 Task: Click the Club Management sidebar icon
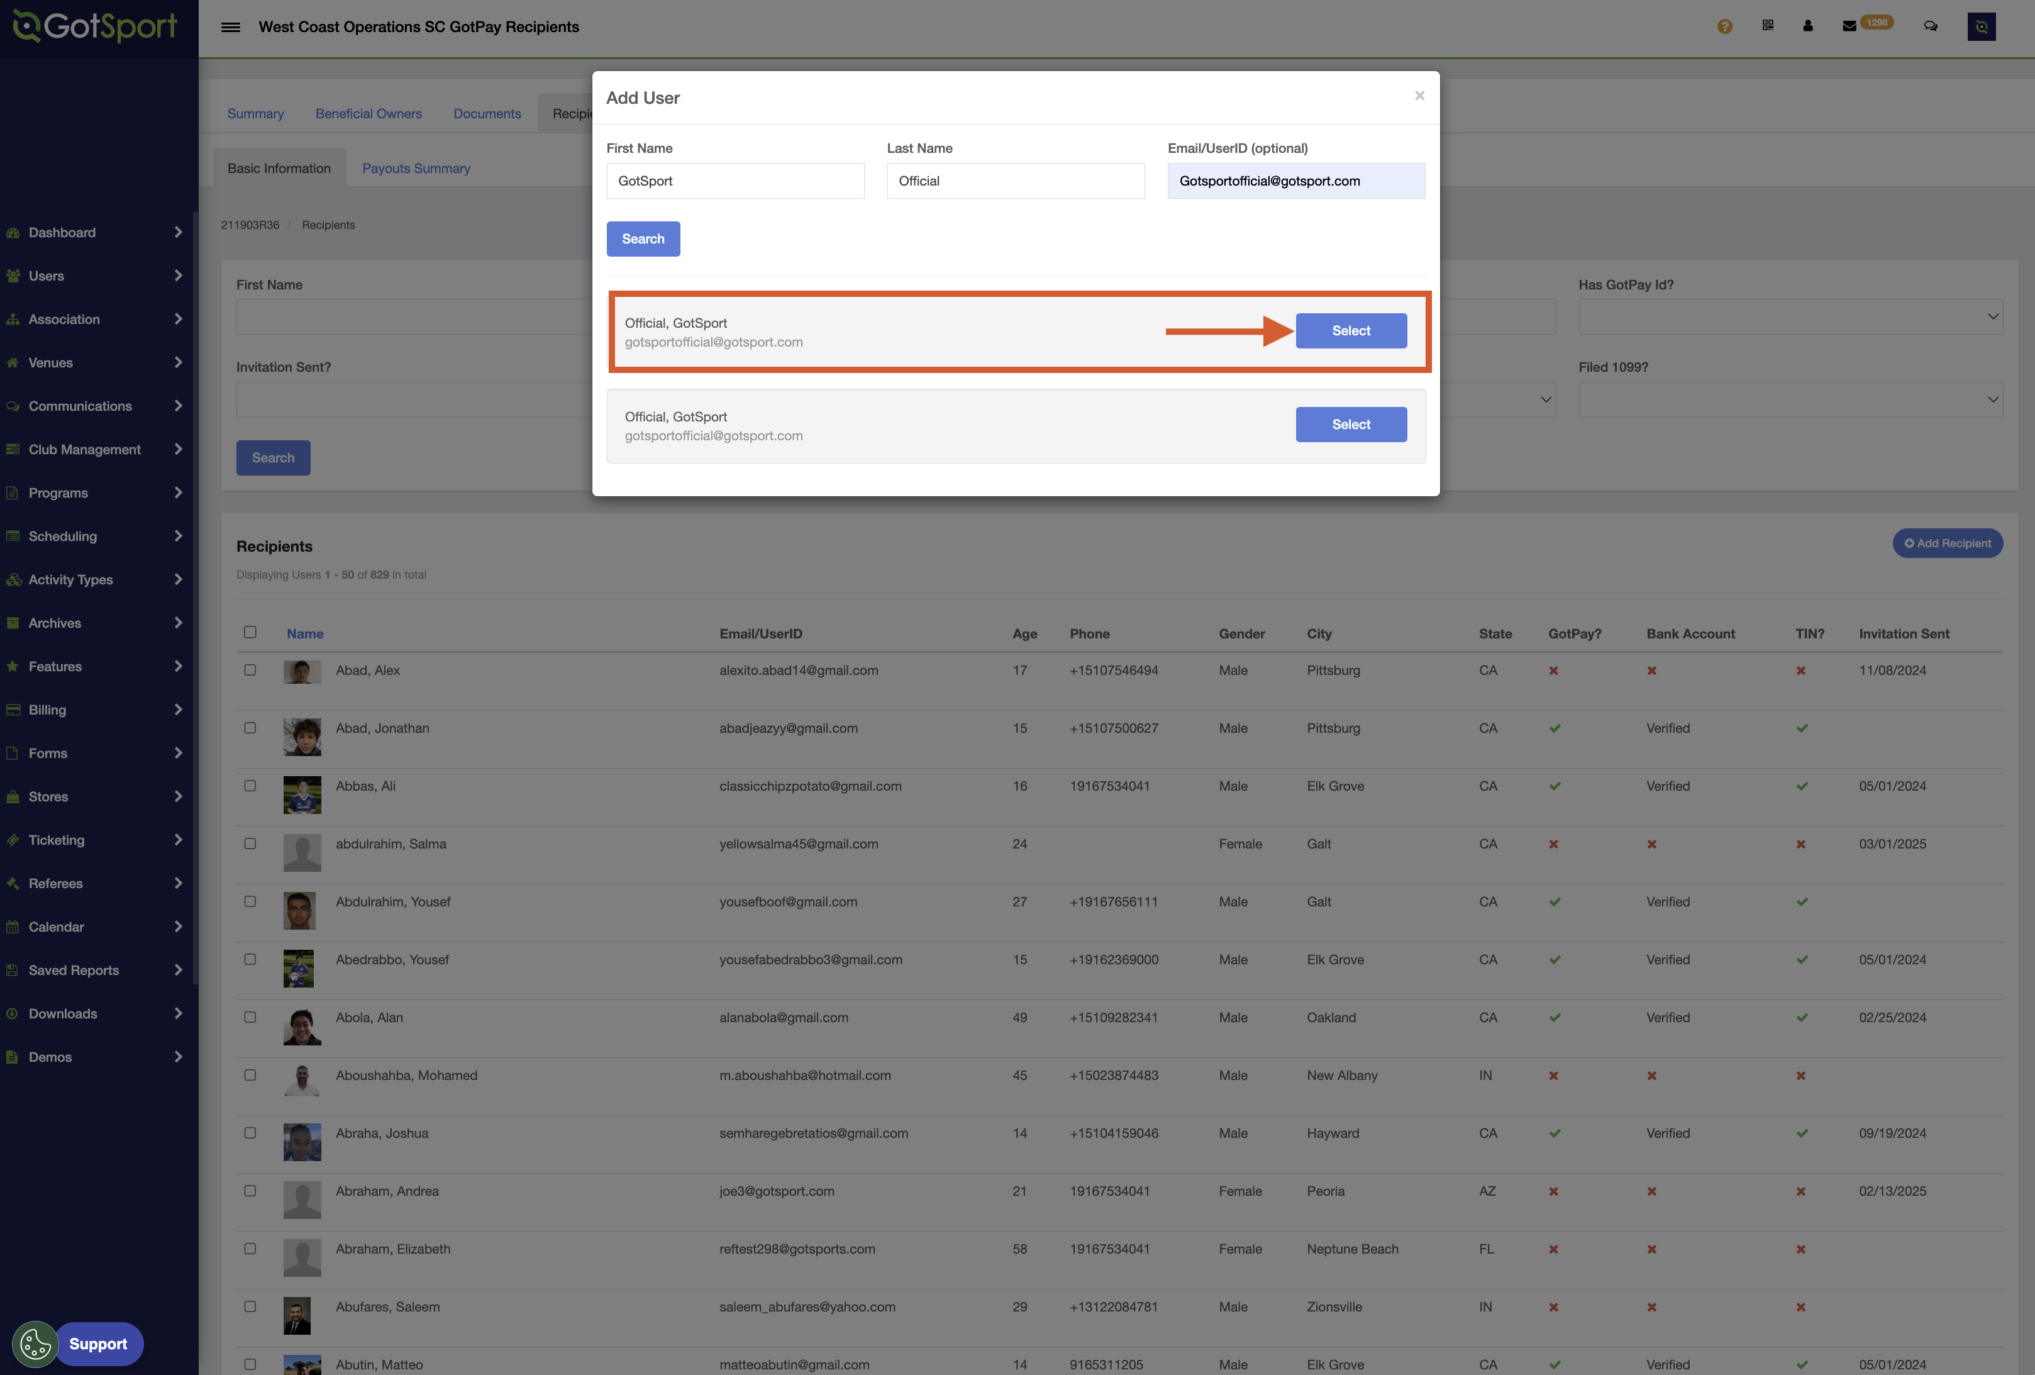12,449
